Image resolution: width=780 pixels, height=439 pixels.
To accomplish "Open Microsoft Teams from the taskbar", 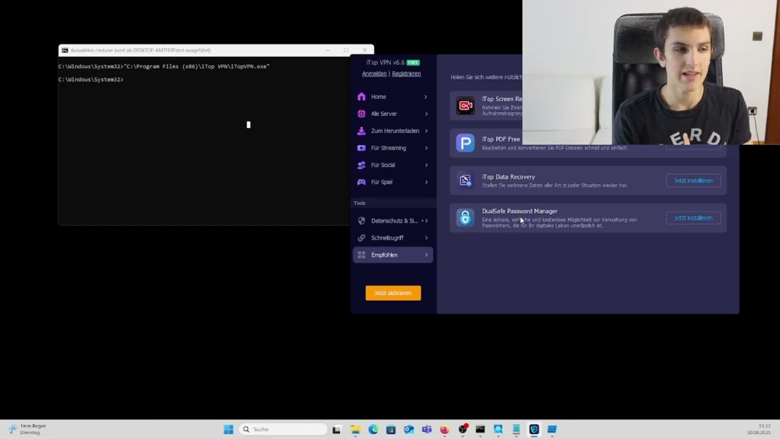I will tap(427, 429).
